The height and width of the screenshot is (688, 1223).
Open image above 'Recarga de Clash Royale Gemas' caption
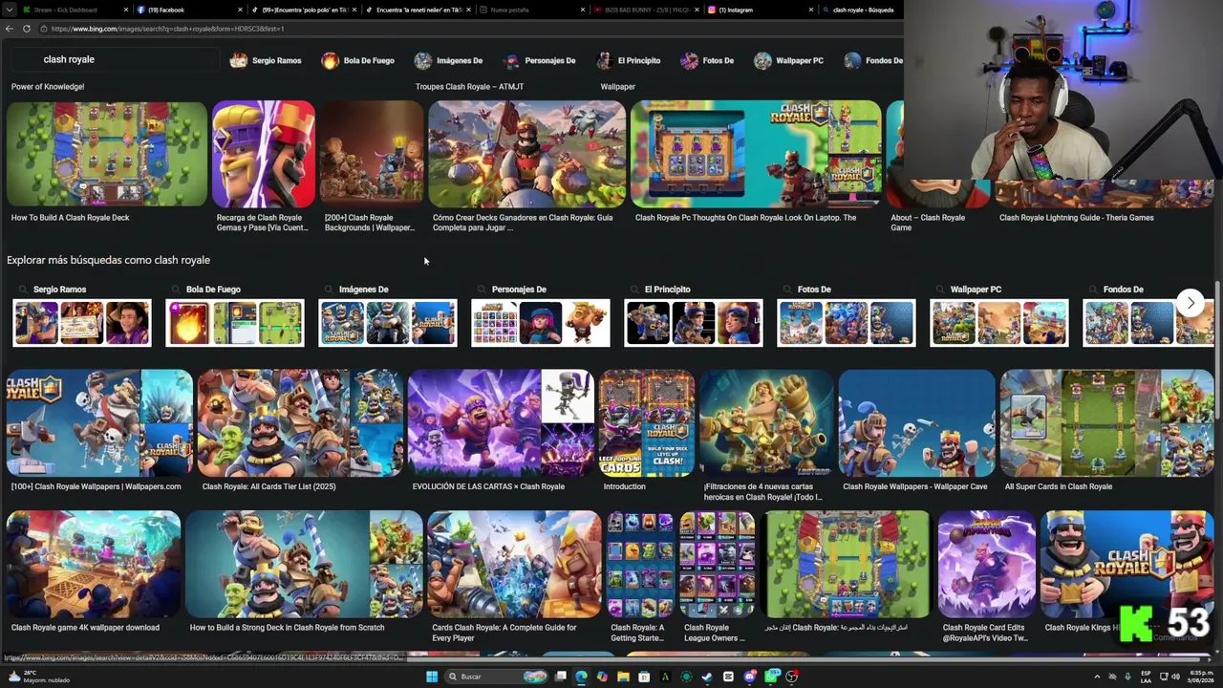coord(264,154)
